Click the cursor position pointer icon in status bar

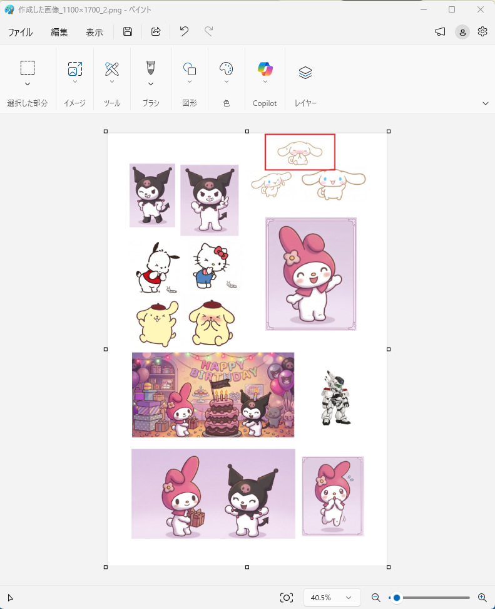point(11,597)
